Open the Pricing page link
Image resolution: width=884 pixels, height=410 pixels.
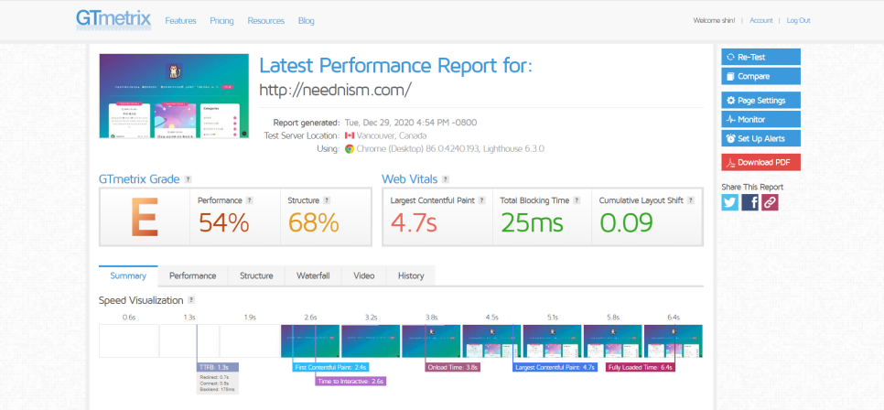(221, 21)
